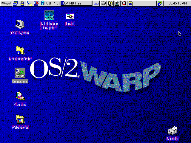Click the flashlight Find Objects icon
The height and width of the screenshot is (143, 191).
[x=29, y=3]
